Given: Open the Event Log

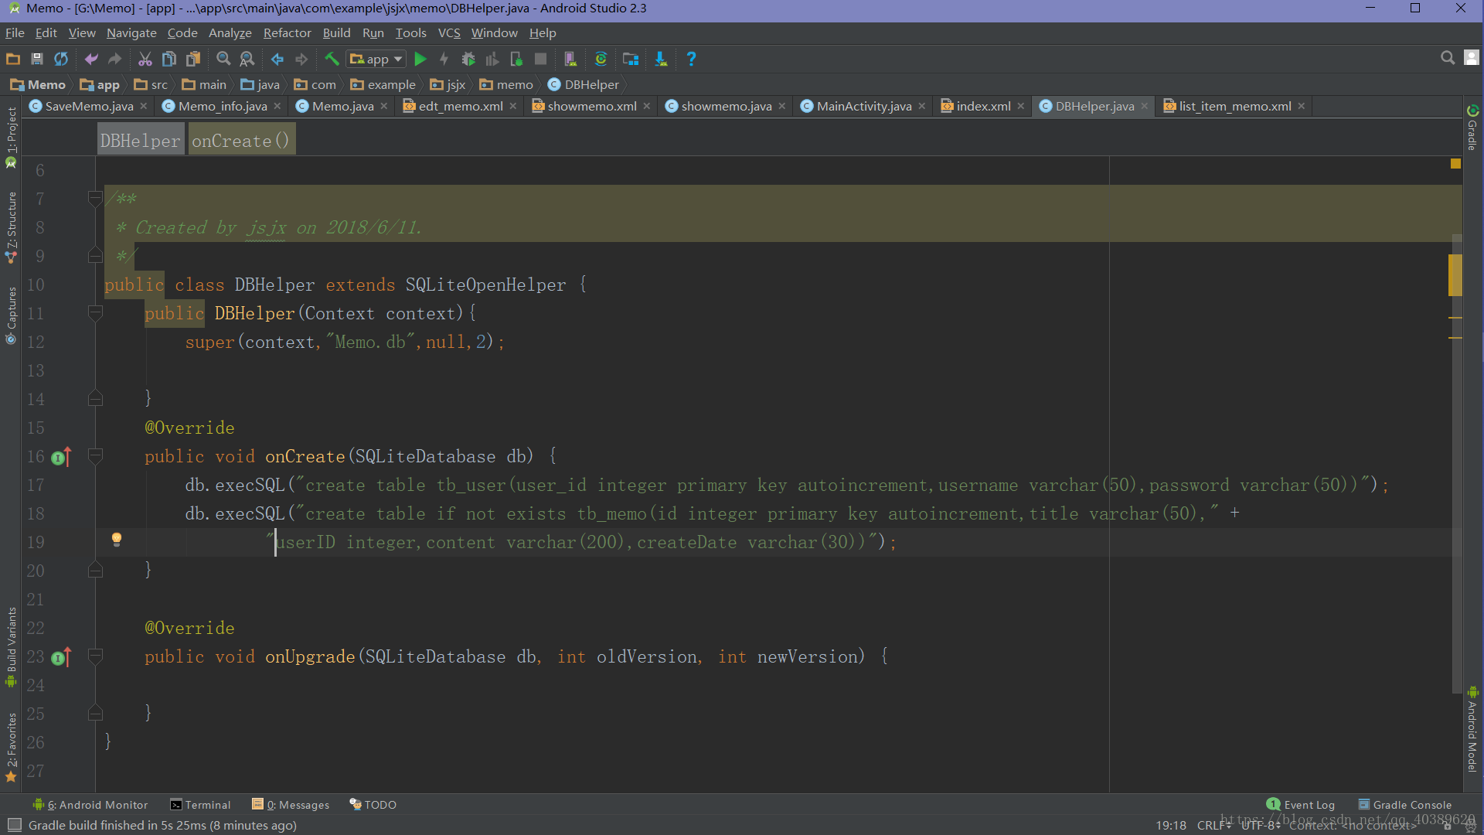Looking at the screenshot, I should click(1301, 805).
